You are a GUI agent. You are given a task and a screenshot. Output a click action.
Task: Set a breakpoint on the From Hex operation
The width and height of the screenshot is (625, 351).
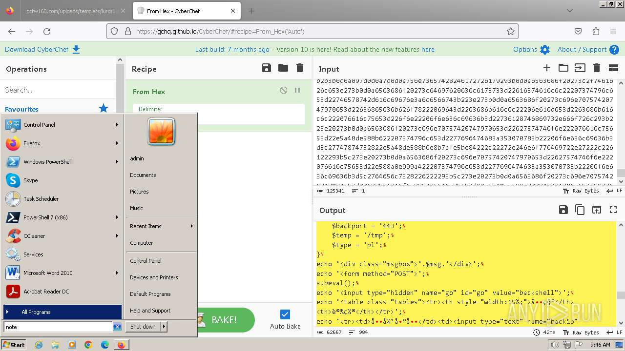pos(297,90)
